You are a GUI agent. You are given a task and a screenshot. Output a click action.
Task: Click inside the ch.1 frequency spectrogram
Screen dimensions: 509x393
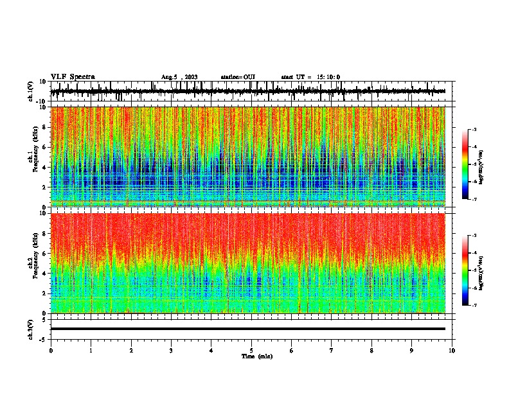(x=248, y=157)
